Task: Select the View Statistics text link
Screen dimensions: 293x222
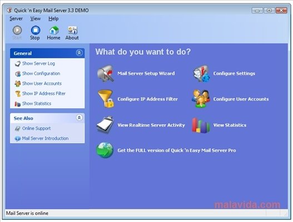Action: 230,125
